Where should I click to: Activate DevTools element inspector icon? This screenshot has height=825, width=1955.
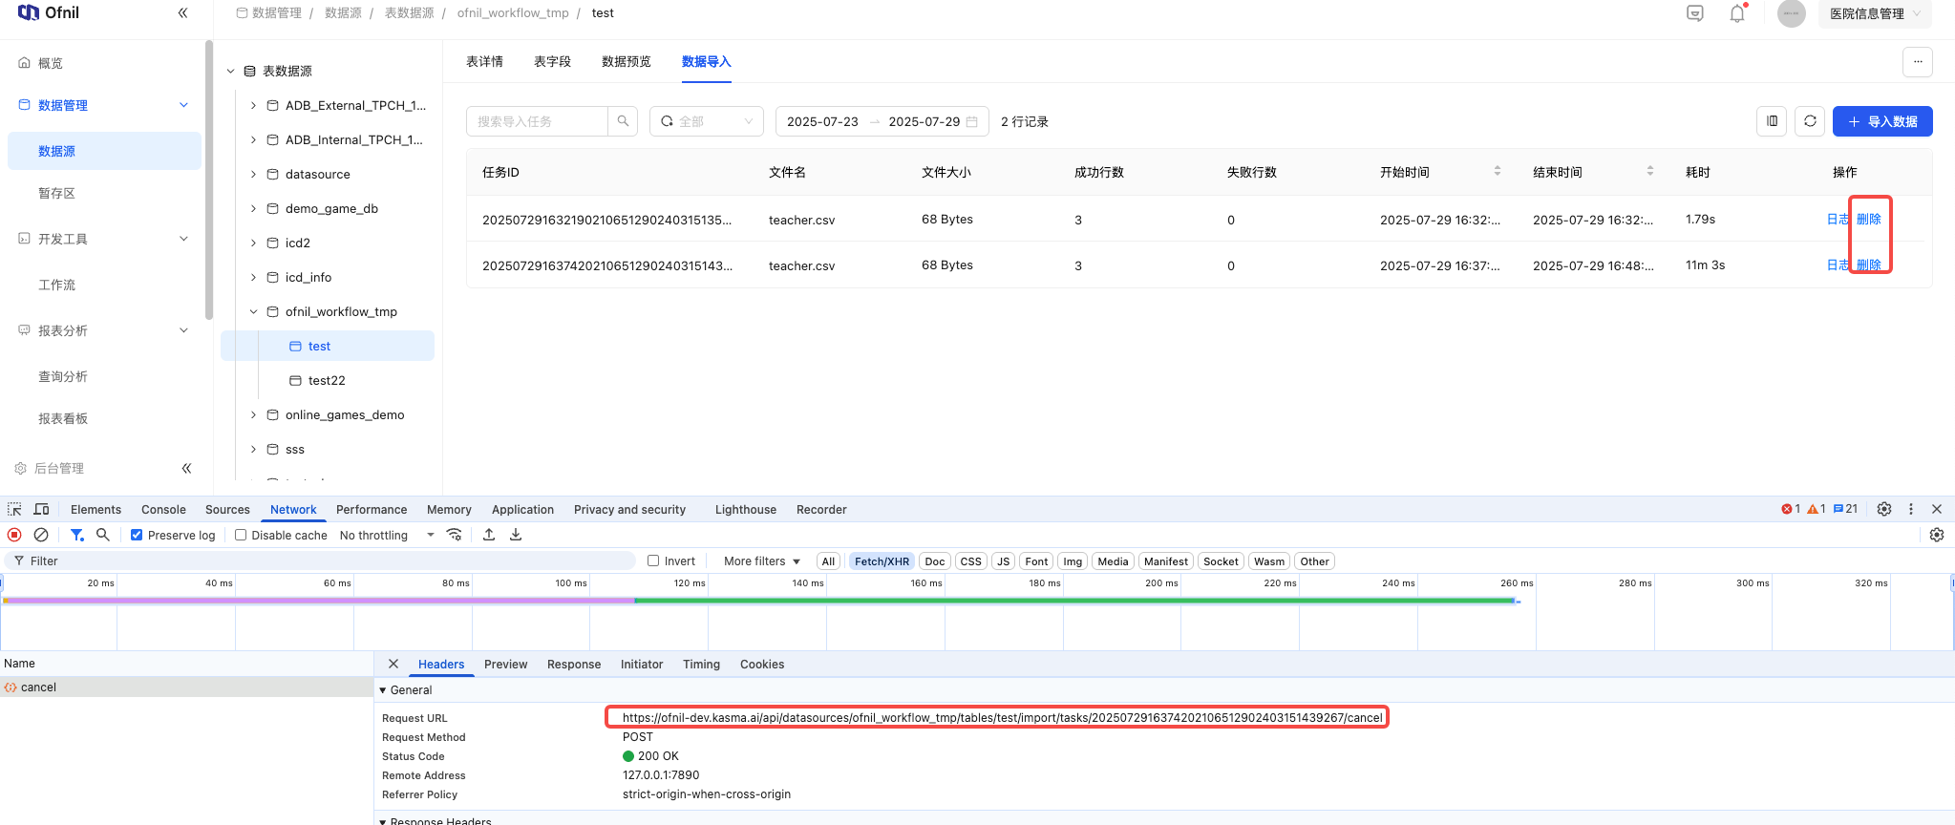(x=14, y=509)
